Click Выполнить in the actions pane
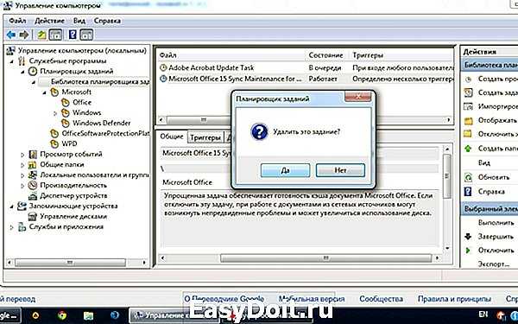 click(496, 223)
